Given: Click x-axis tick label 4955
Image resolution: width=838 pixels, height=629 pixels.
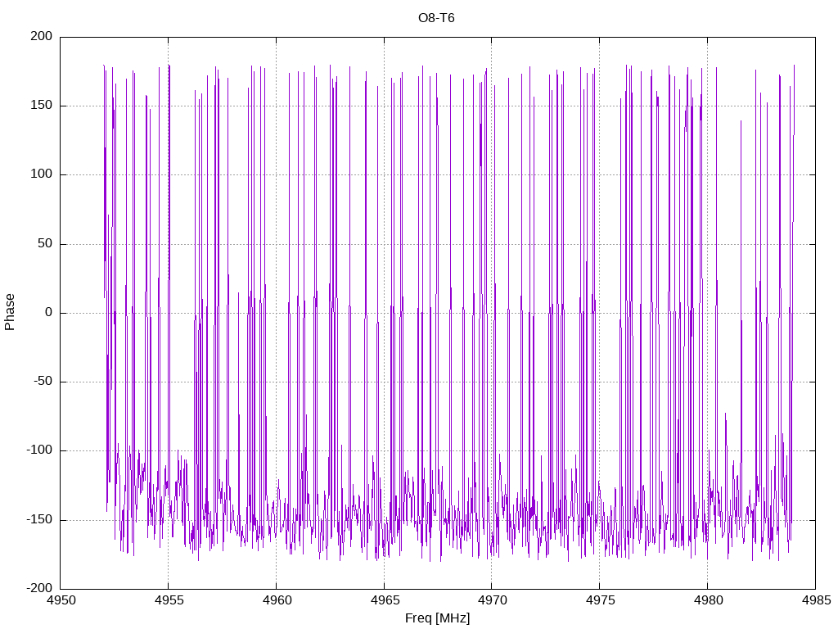Looking at the screenshot, I should click(169, 600).
